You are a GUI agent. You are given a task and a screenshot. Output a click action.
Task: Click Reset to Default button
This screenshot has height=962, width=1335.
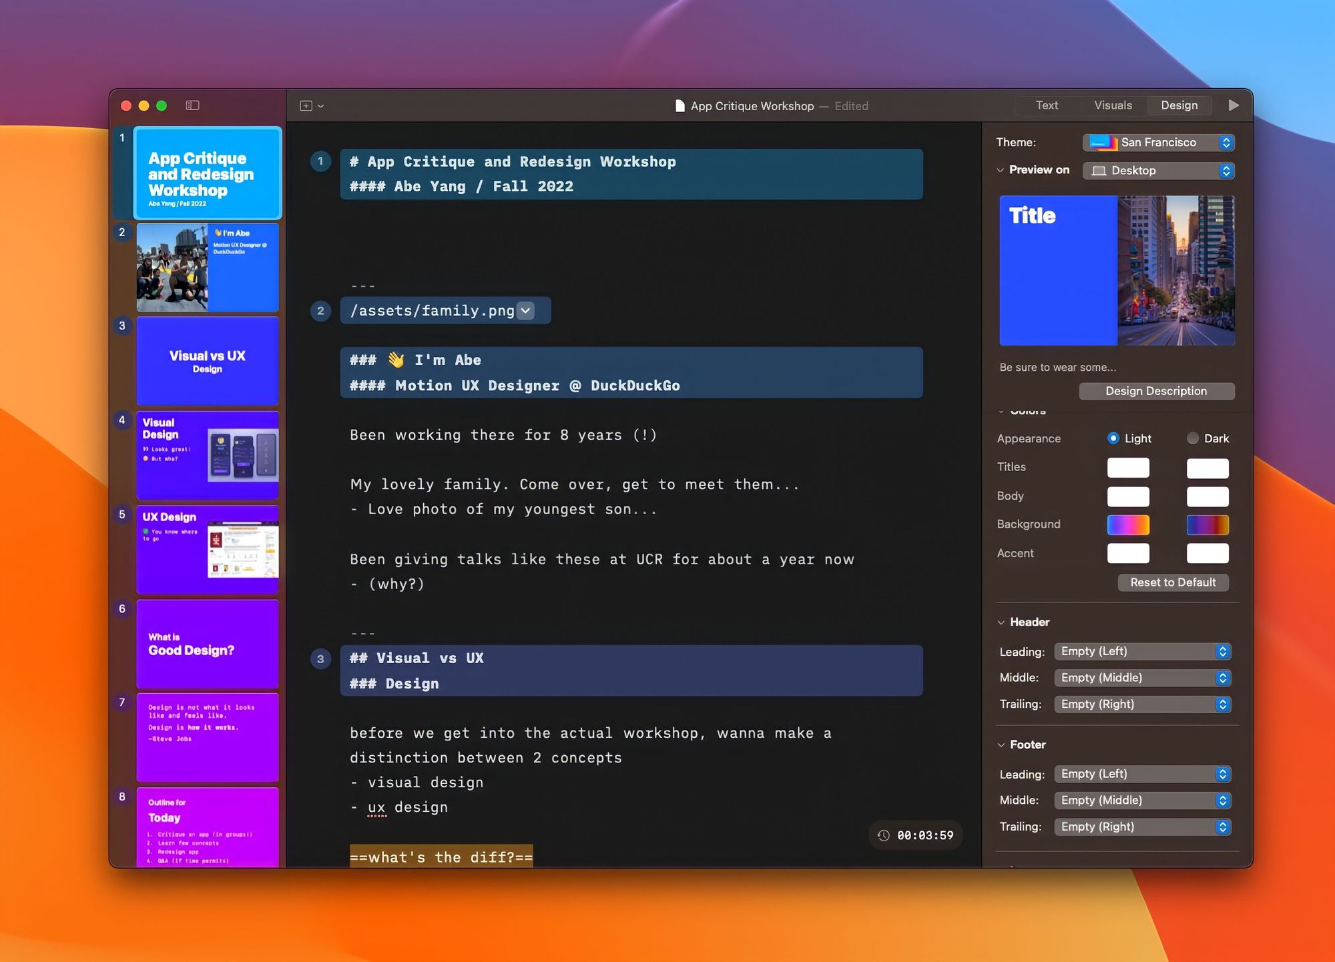tap(1173, 582)
